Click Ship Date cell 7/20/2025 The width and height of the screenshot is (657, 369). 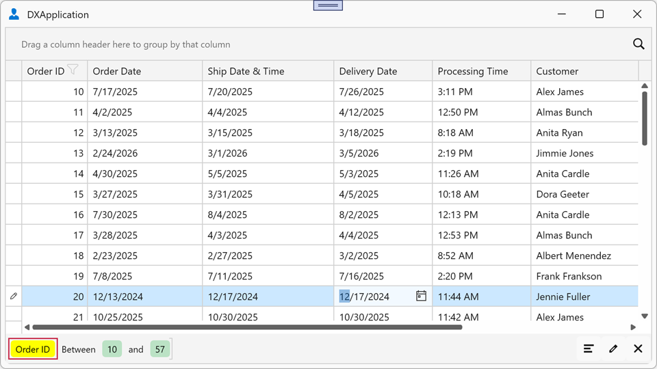pyautogui.click(x=268, y=91)
